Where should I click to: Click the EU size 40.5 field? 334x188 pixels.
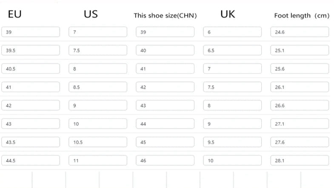(x=31, y=68)
